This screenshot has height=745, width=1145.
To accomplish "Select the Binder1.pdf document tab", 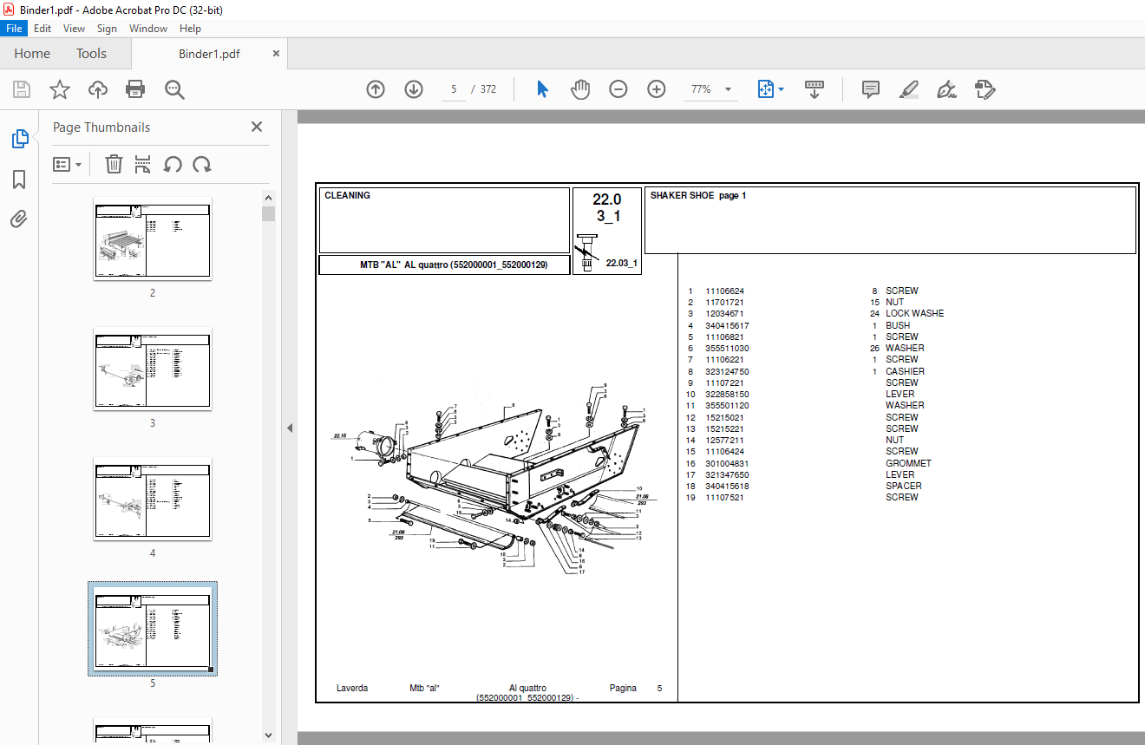I will [x=209, y=54].
